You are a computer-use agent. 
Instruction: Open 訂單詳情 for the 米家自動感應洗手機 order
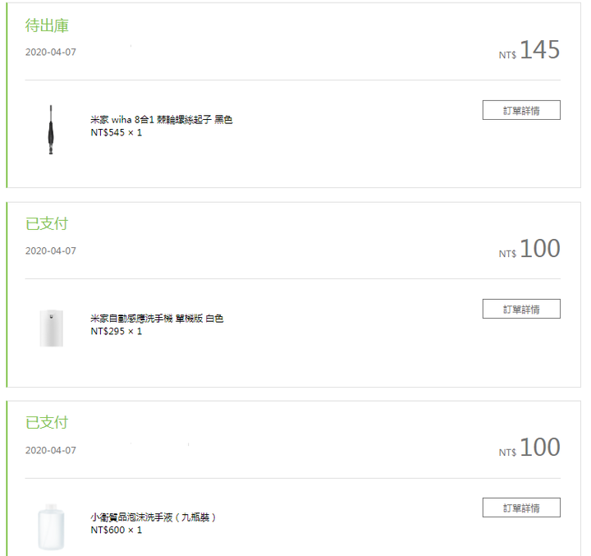click(521, 309)
